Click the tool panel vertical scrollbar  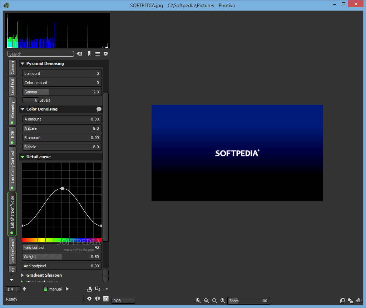click(105, 167)
